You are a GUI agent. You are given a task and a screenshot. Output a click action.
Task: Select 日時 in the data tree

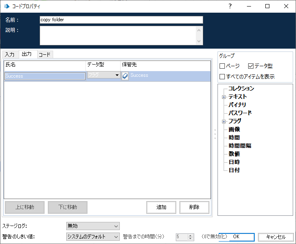pyautogui.click(x=234, y=162)
